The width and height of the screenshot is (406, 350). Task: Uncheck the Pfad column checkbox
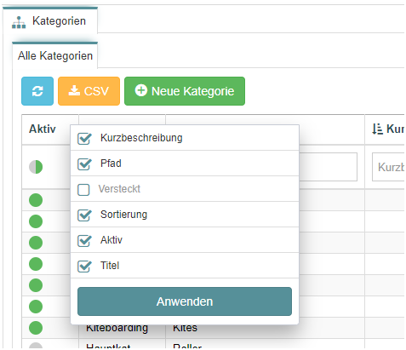(x=84, y=164)
